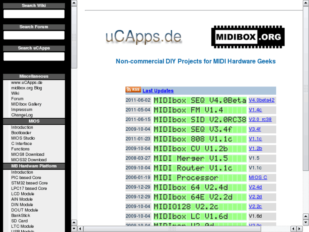Click left arrow of horizontal scrollbar

tap(80, 229)
